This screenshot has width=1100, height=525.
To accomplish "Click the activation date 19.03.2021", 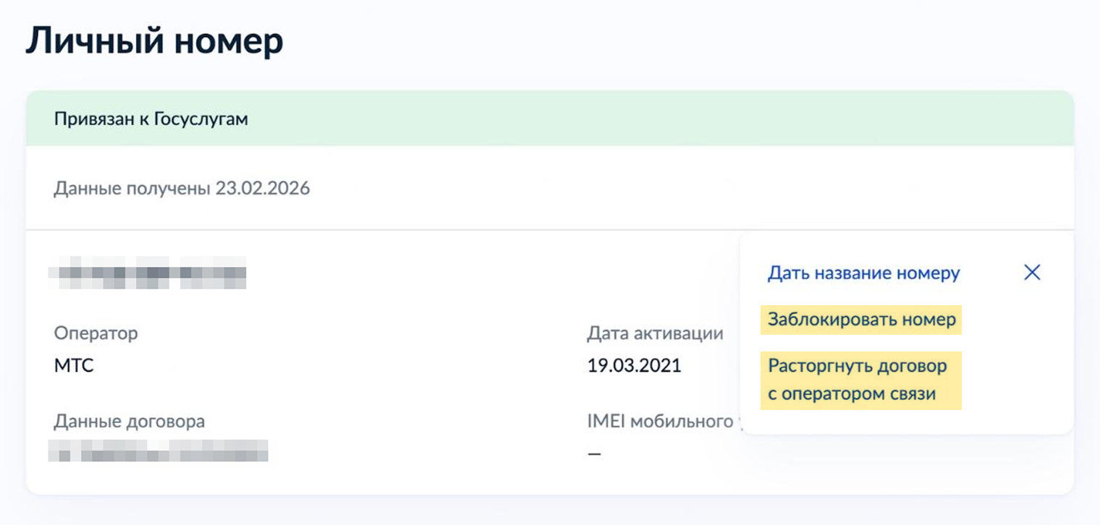I will [633, 365].
